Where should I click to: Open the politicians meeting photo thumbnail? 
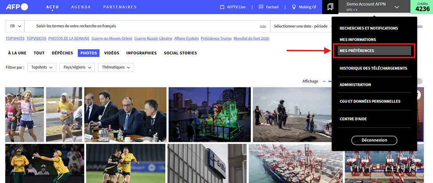click(x=125, y=114)
